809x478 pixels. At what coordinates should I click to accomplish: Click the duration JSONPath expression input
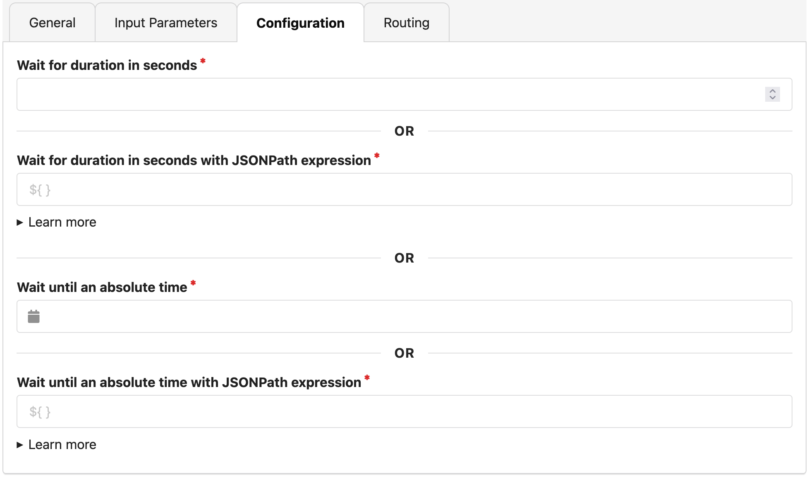click(x=404, y=189)
